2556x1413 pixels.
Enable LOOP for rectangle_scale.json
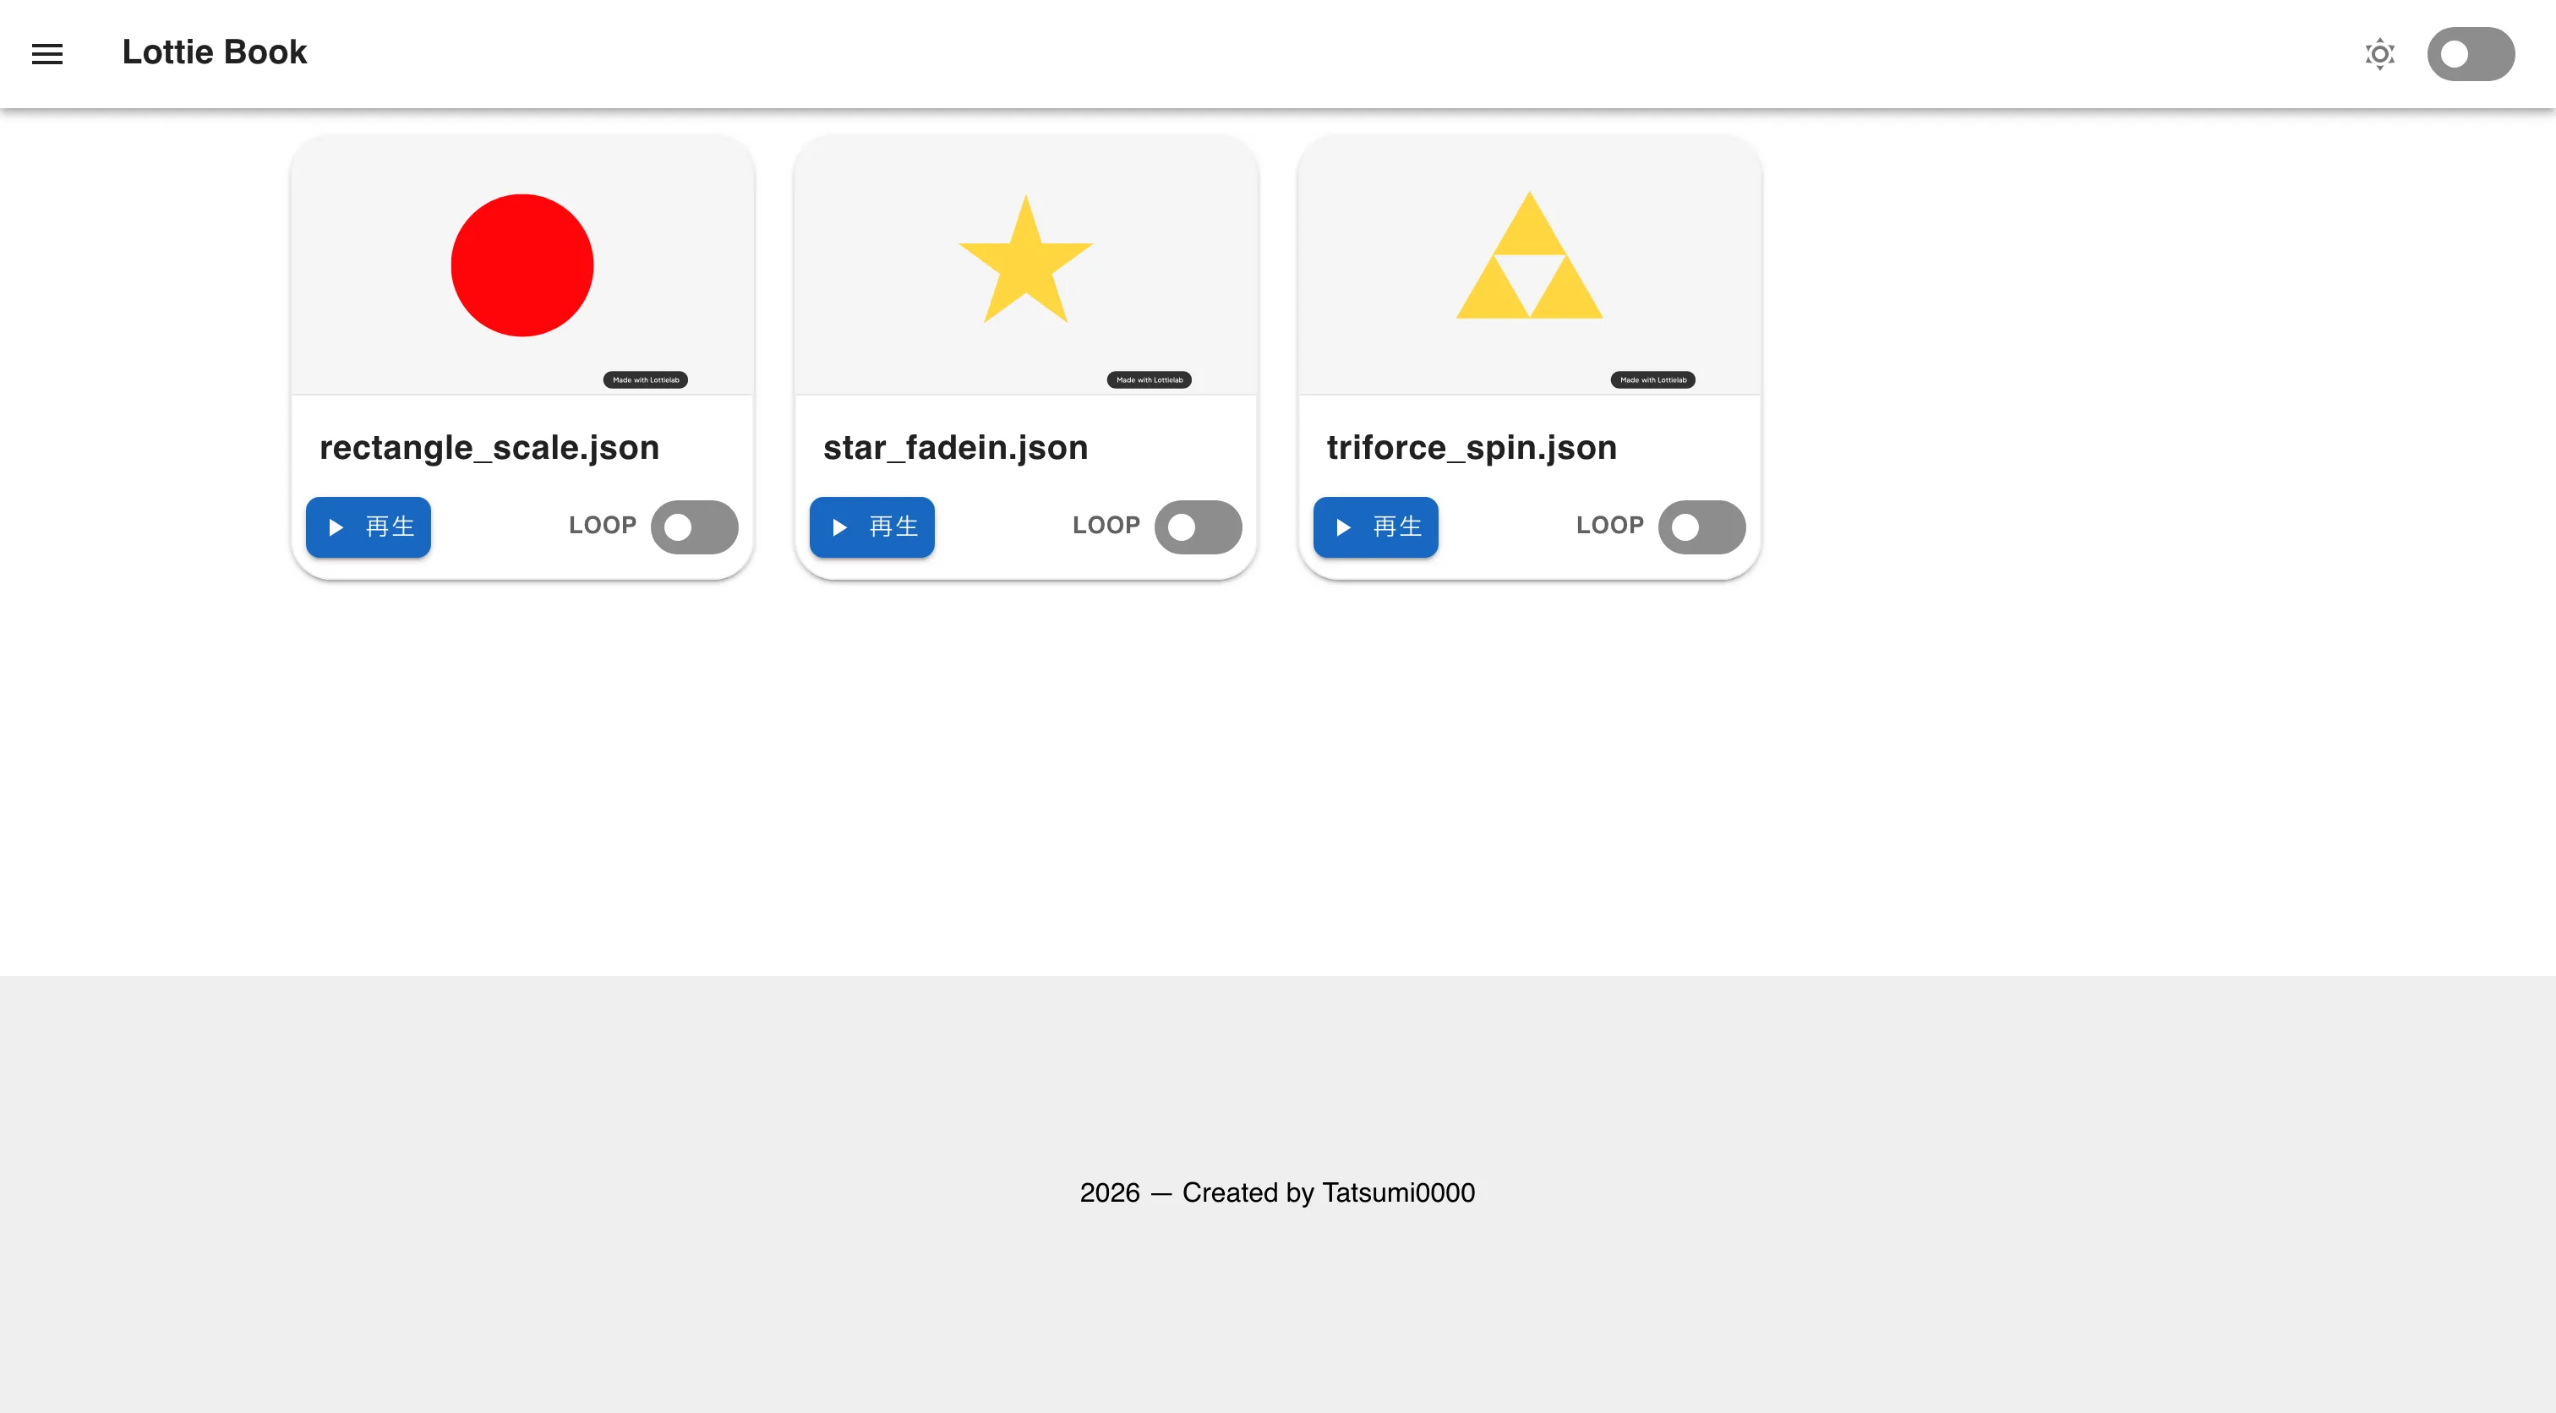[694, 526]
